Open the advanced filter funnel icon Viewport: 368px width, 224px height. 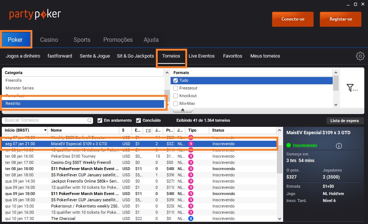coord(352,88)
